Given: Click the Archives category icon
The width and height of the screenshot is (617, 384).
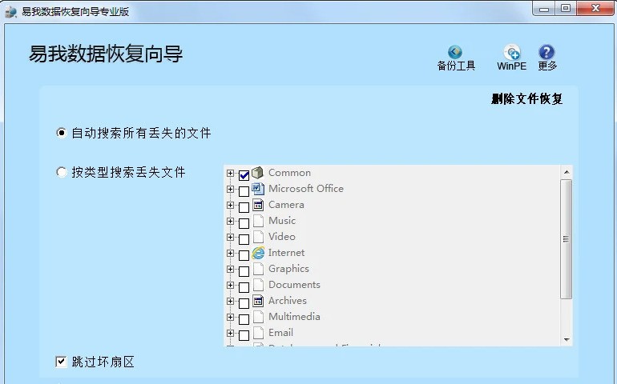Looking at the screenshot, I should (258, 301).
